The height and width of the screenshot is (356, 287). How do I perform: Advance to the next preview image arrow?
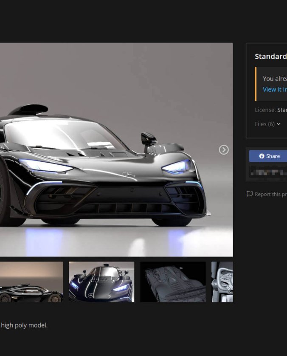223,150
